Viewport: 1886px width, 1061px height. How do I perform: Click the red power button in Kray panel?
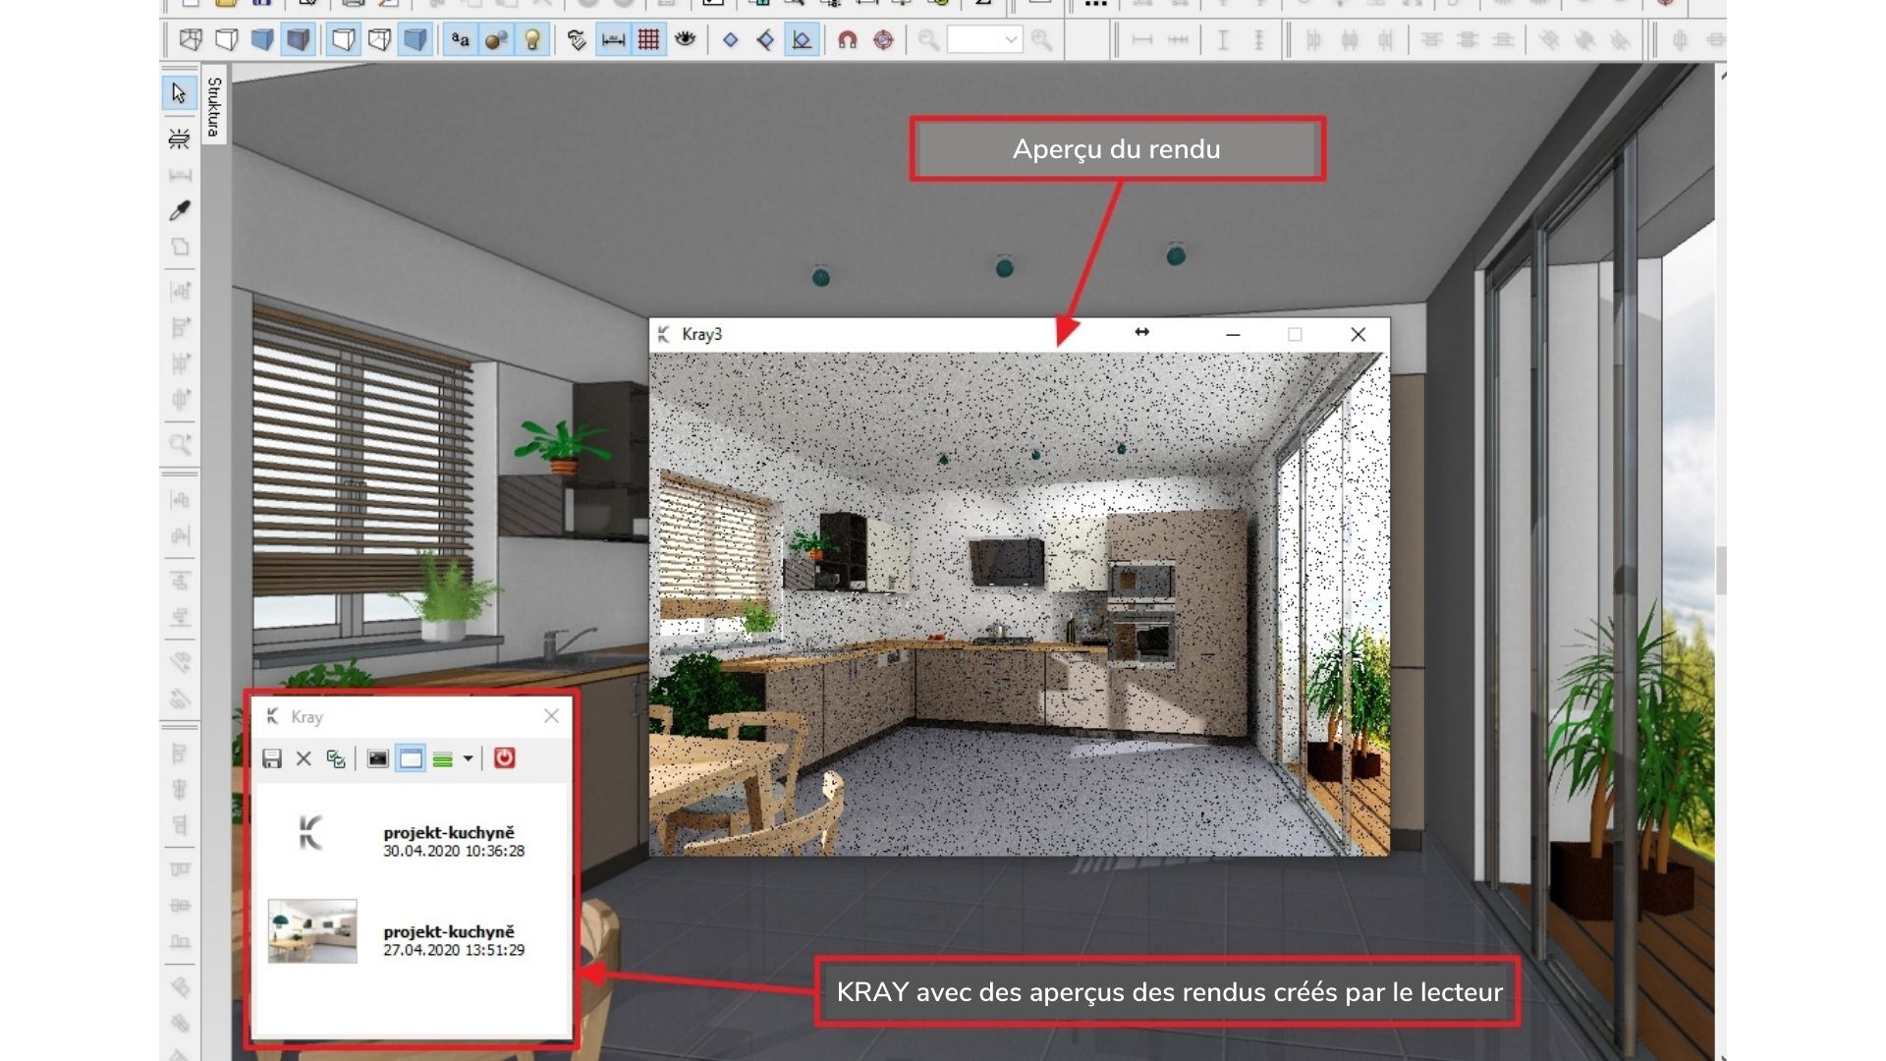click(504, 758)
